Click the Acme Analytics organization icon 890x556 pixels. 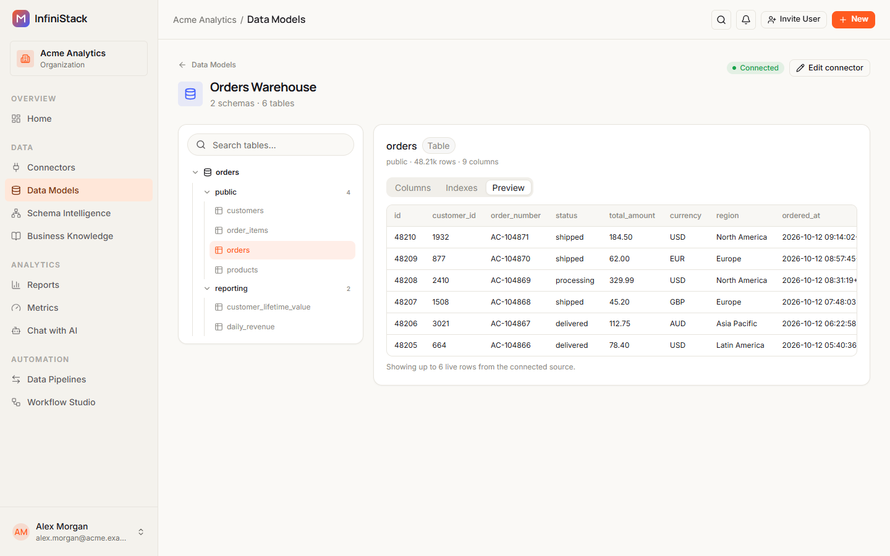coord(25,59)
